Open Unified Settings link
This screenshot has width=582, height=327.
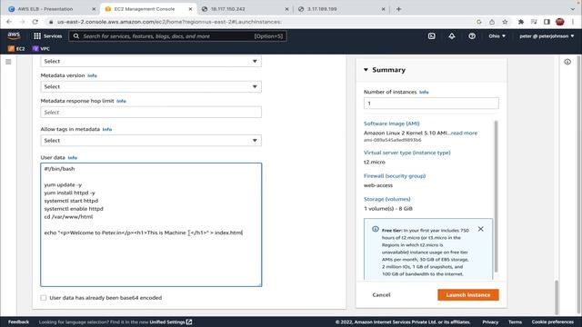point(171,322)
